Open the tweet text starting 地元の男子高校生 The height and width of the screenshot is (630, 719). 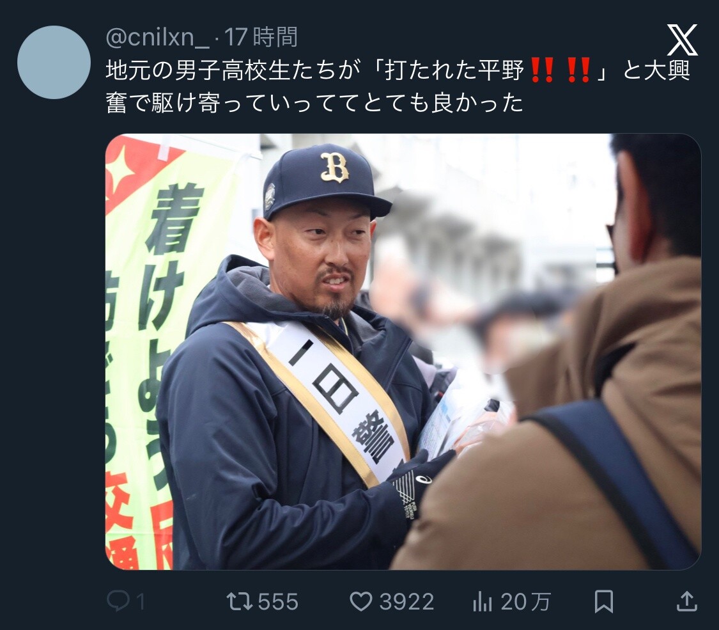[398, 87]
